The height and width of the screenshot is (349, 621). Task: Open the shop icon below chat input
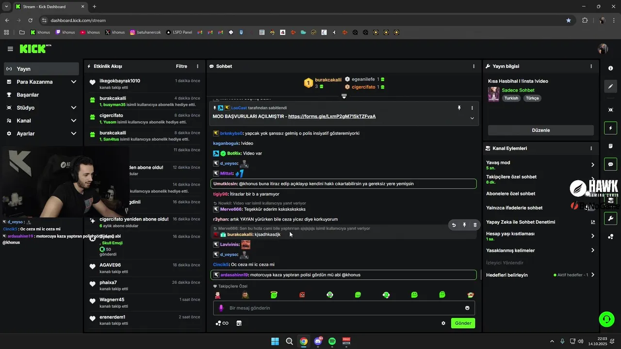[x=239, y=323]
